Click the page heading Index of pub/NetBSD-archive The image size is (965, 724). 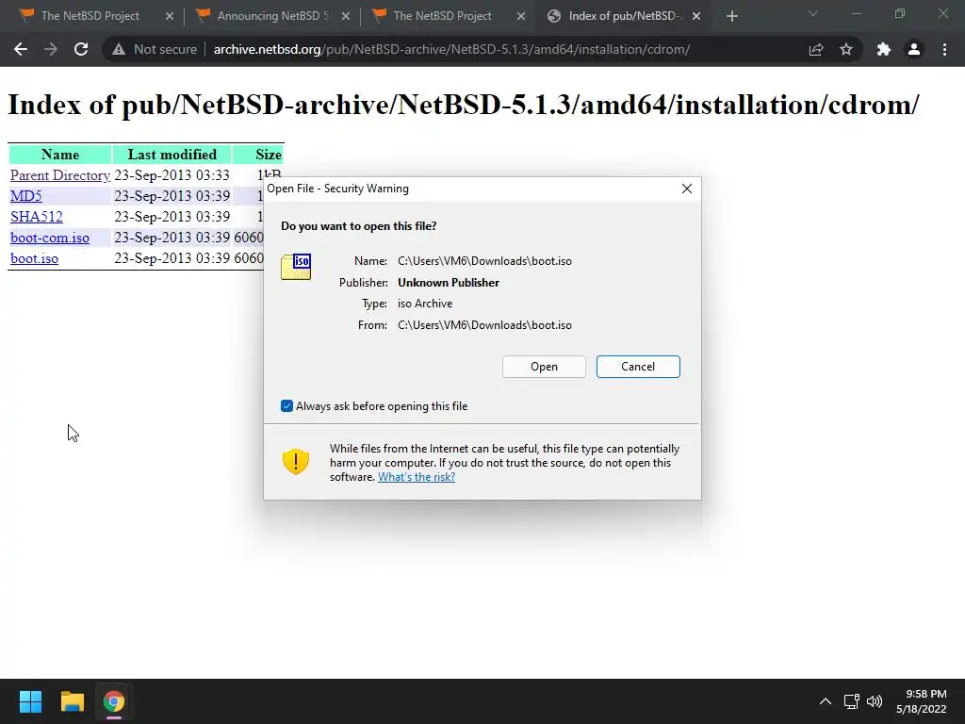click(464, 105)
